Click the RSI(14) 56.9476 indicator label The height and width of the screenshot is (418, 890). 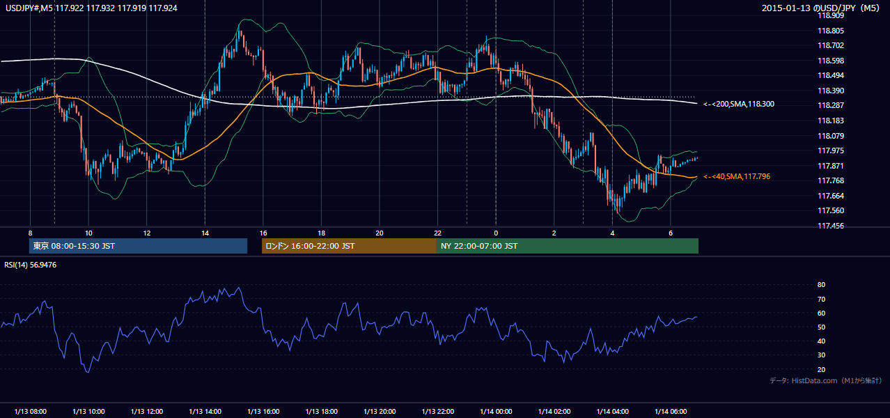(31, 265)
